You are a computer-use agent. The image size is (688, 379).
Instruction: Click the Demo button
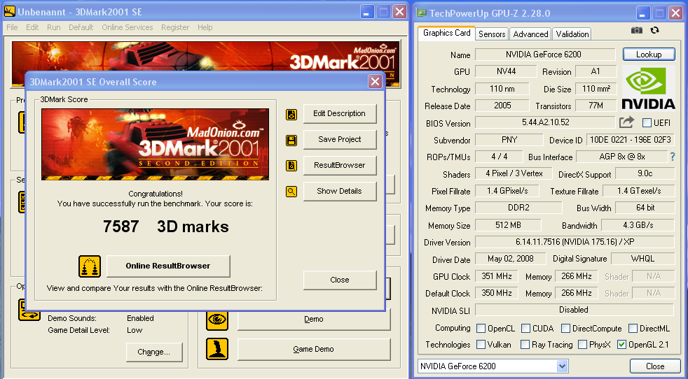314,319
